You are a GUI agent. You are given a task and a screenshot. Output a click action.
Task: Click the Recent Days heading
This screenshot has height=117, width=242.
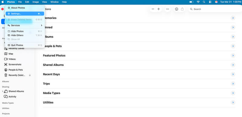click(51, 74)
